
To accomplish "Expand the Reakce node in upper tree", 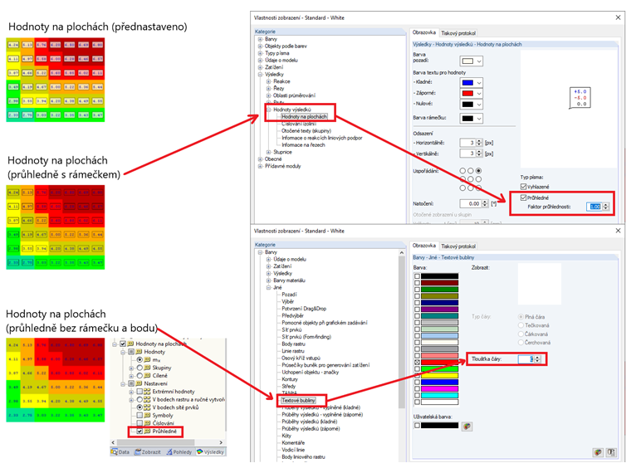I will click(268, 81).
